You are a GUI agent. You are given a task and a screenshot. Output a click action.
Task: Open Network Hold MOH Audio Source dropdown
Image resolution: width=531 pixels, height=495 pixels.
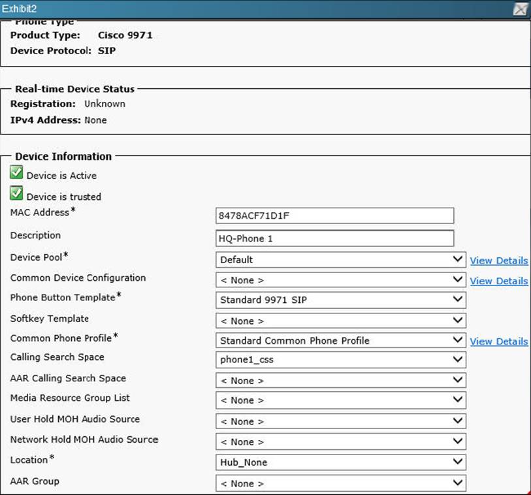click(340, 441)
